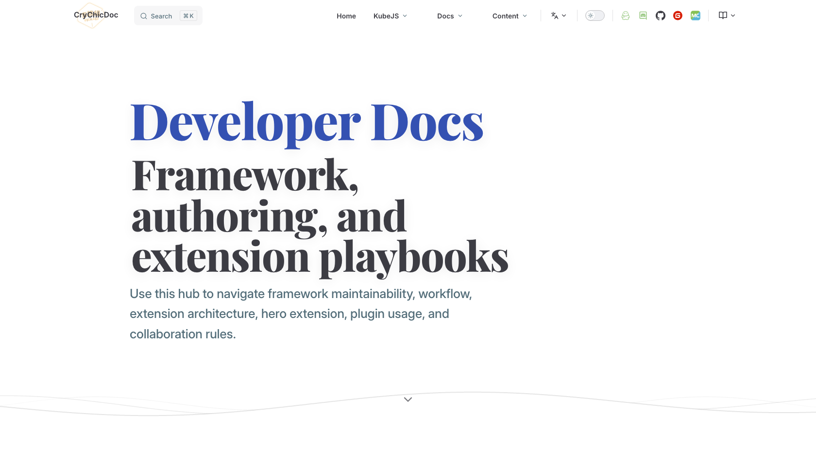
Task: Click the search magnifier icon
Action: [144, 16]
